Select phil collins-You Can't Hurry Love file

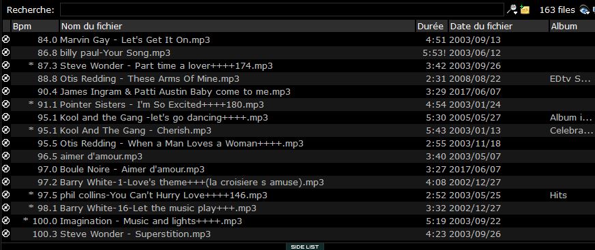[164, 195]
